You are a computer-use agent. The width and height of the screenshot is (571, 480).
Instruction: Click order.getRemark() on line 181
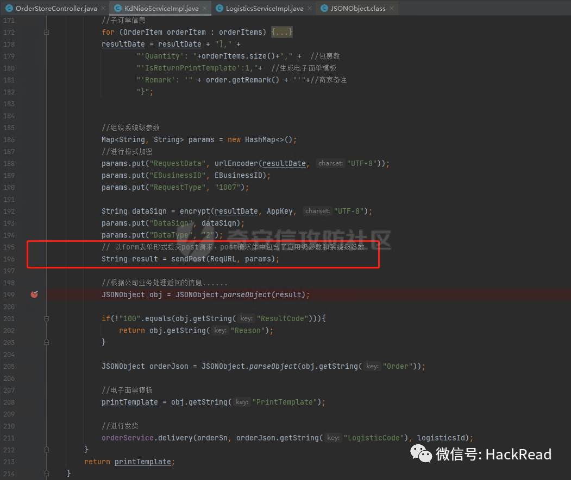pos(242,80)
